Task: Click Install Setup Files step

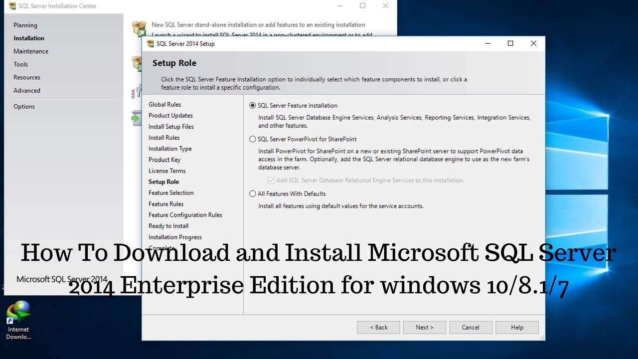Action: (x=171, y=127)
